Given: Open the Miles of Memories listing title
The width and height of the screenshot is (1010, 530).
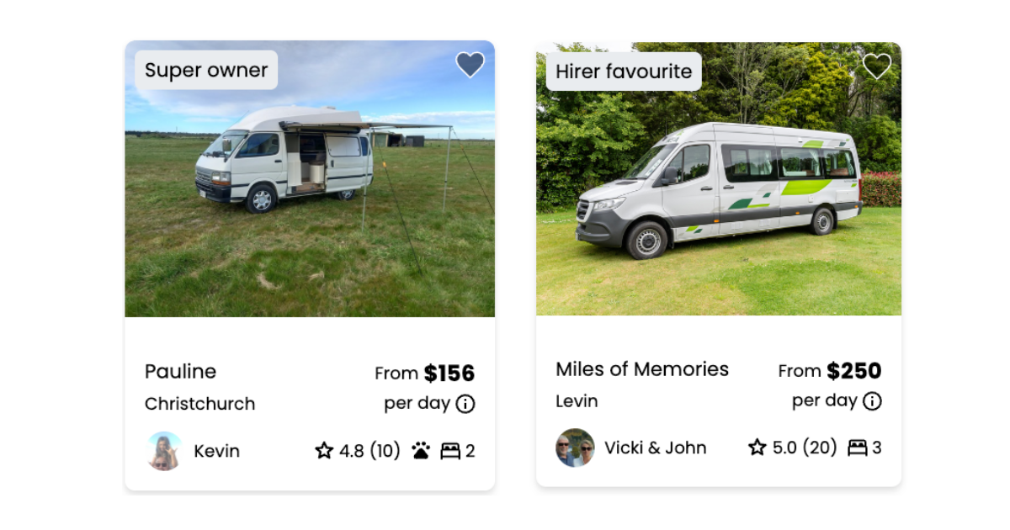Looking at the screenshot, I should 642,369.
